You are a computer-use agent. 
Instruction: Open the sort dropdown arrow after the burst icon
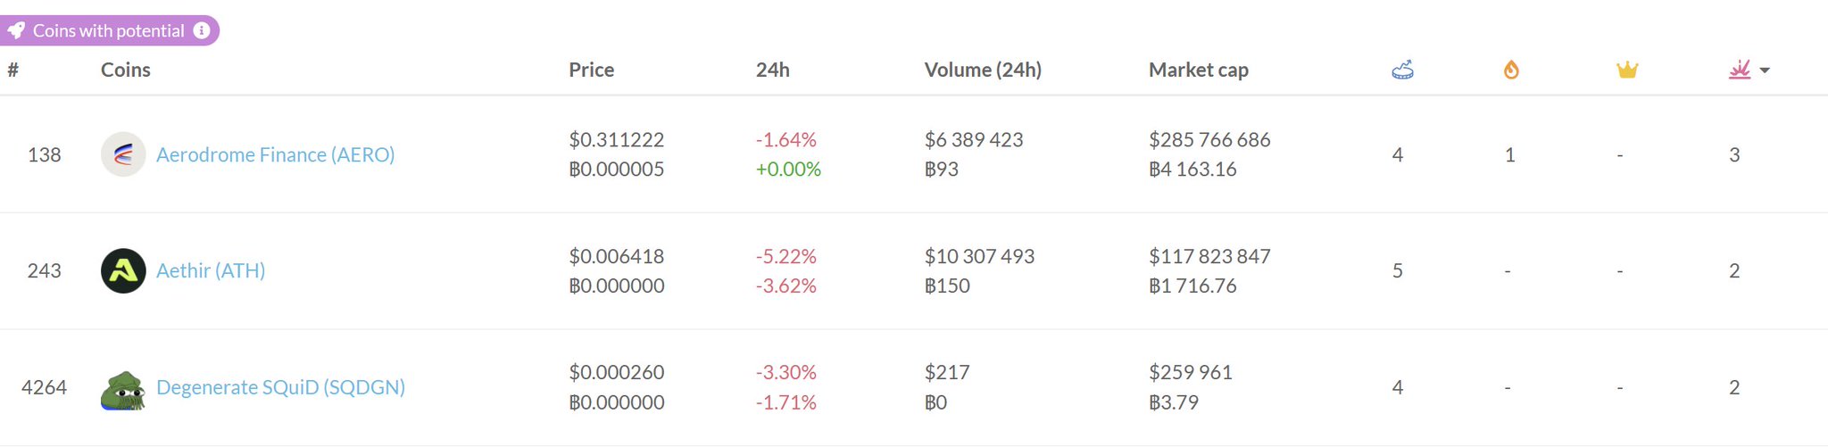point(1765,70)
